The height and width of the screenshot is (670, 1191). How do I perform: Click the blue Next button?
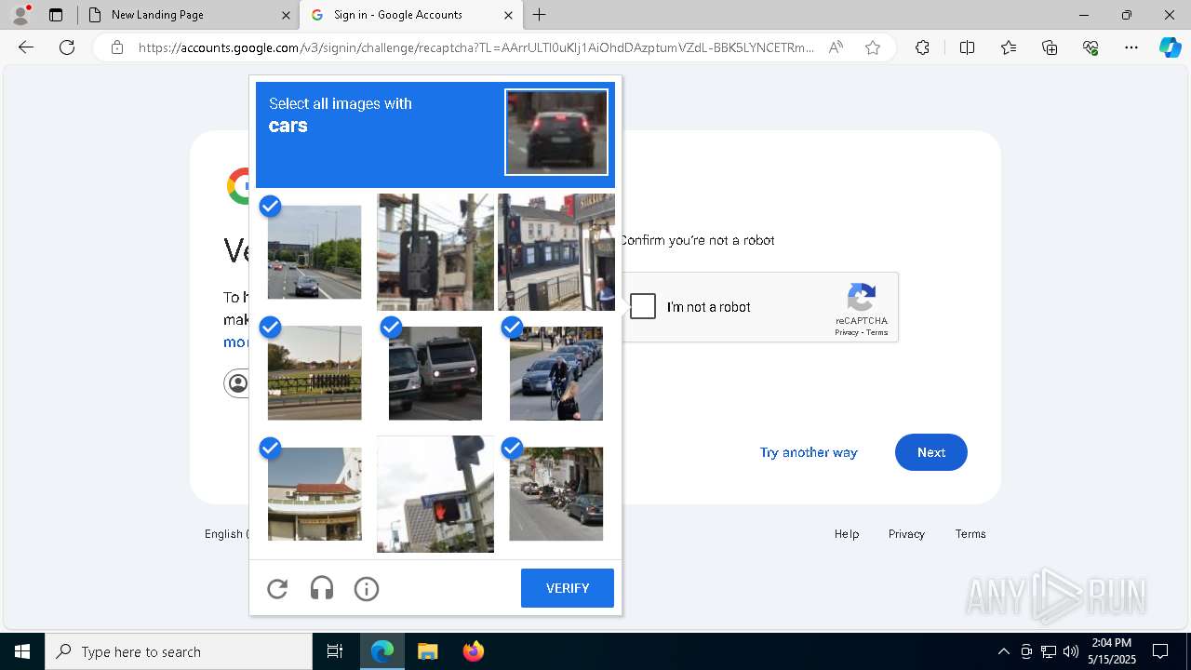pos(931,452)
